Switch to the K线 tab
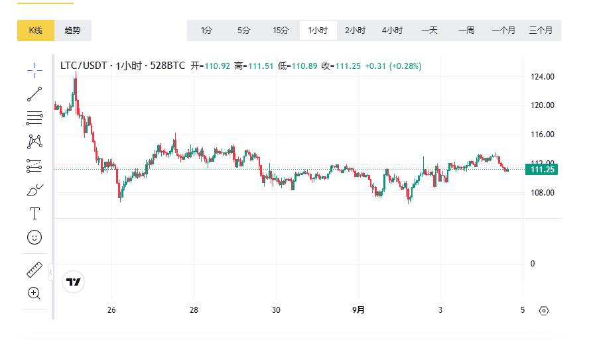 click(x=35, y=30)
